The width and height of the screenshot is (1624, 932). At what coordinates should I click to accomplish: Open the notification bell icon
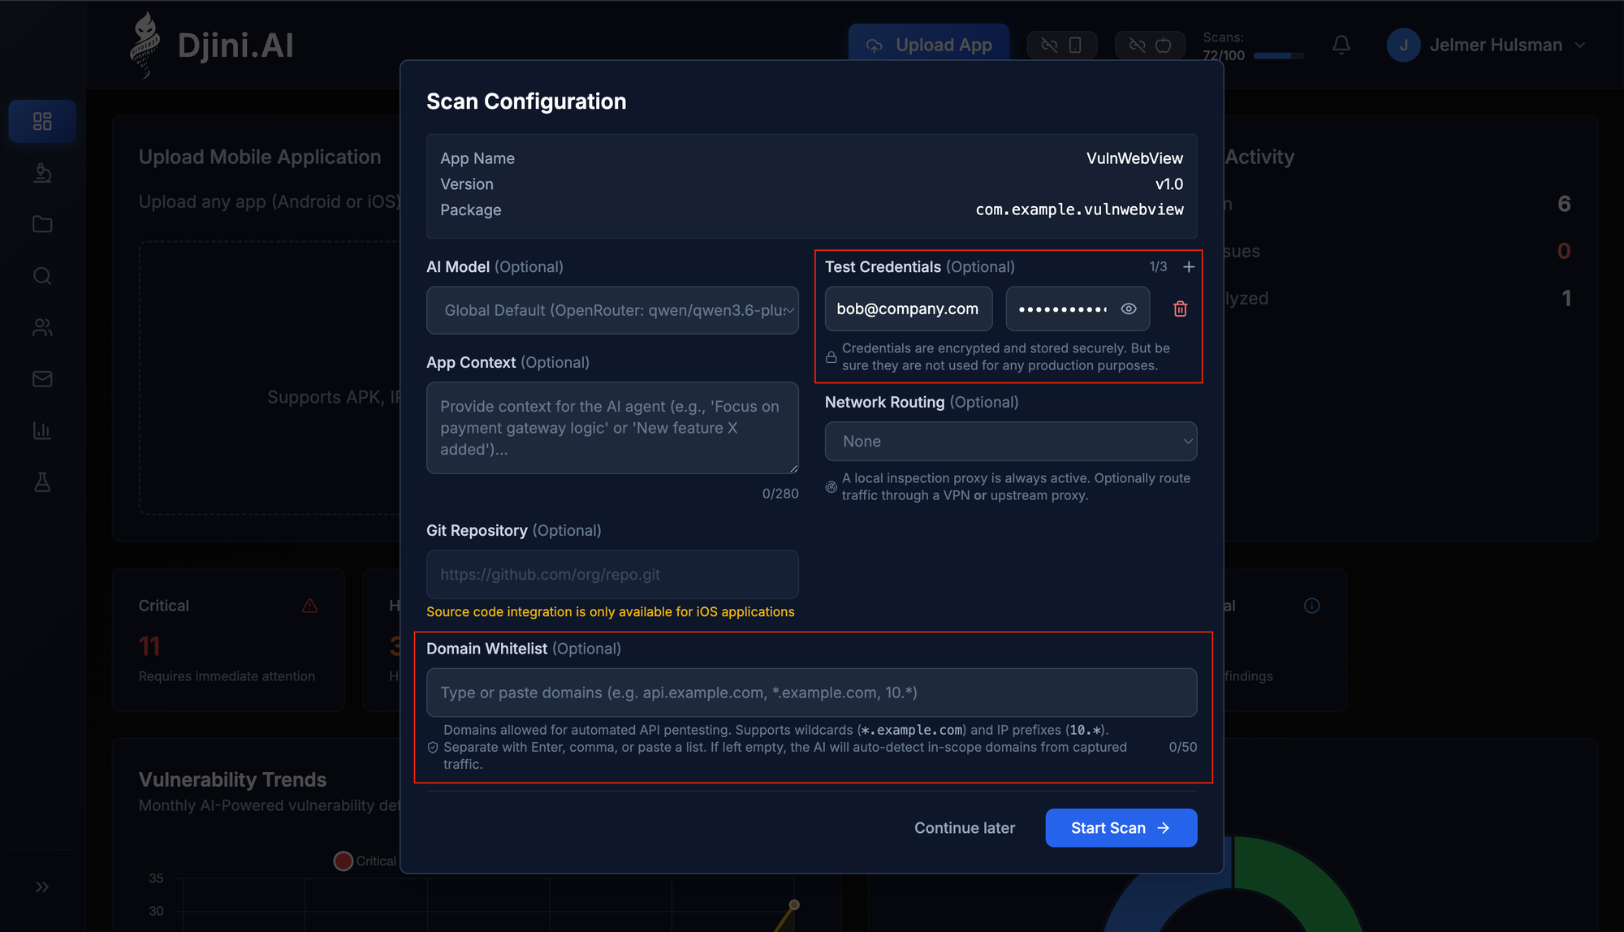click(1341, 45)
